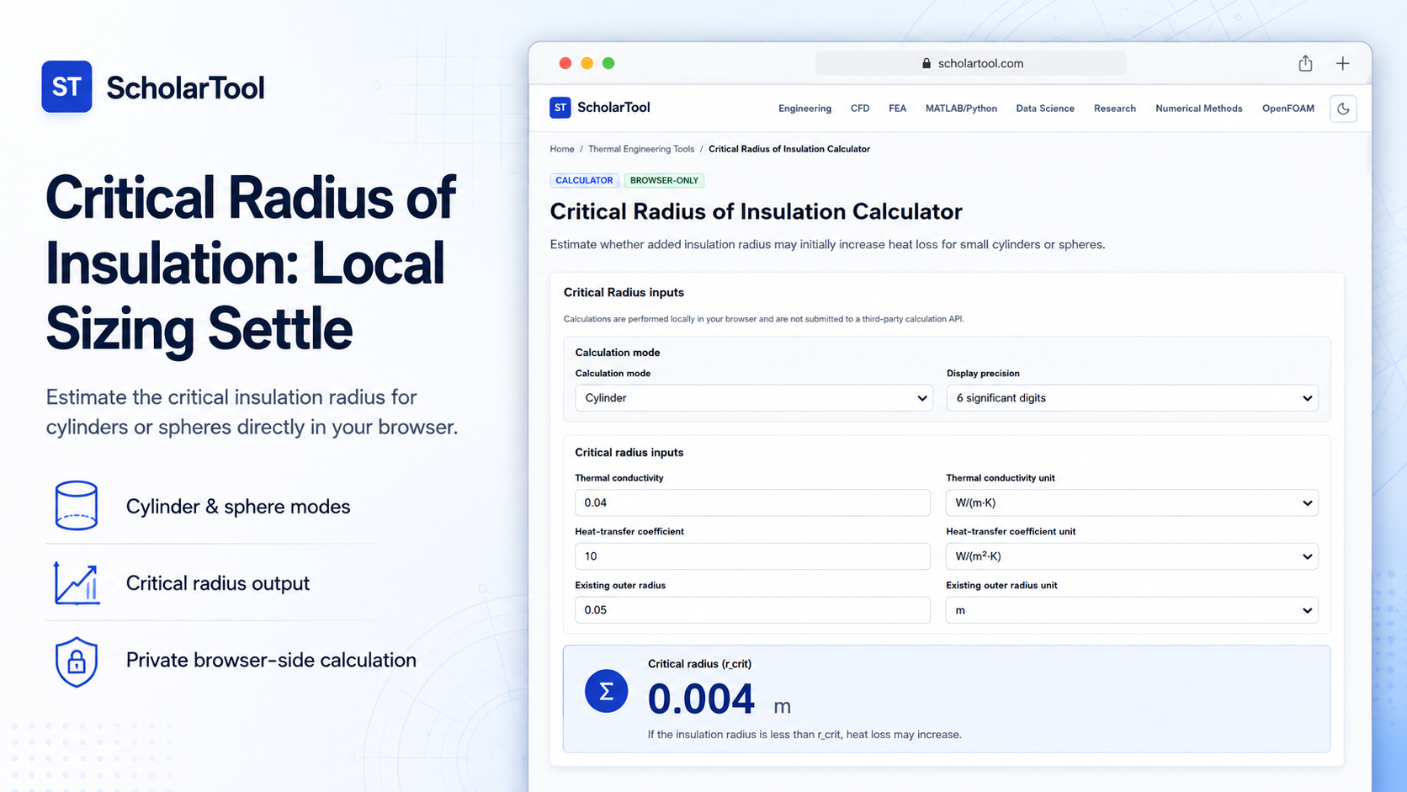Viewport: 1407px width, 792px height.
Task: Click the large ST logo on the promo panel
Action: tap(66, 87)
